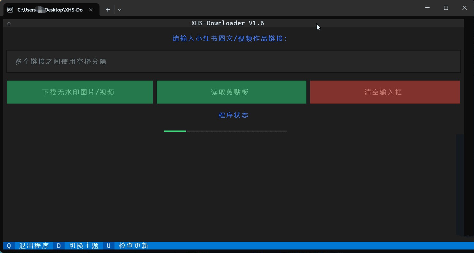Click the U key in the footer
The height and width of the screenshot is (253, 474).
tap(109, 246)
